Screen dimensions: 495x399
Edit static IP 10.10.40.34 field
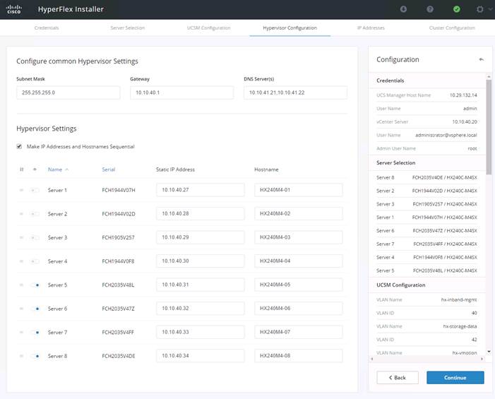click(200, 355)
